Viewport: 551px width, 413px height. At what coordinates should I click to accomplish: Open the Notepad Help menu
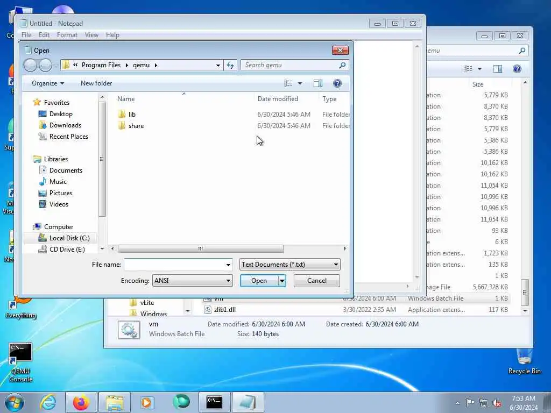click(112, 35)
